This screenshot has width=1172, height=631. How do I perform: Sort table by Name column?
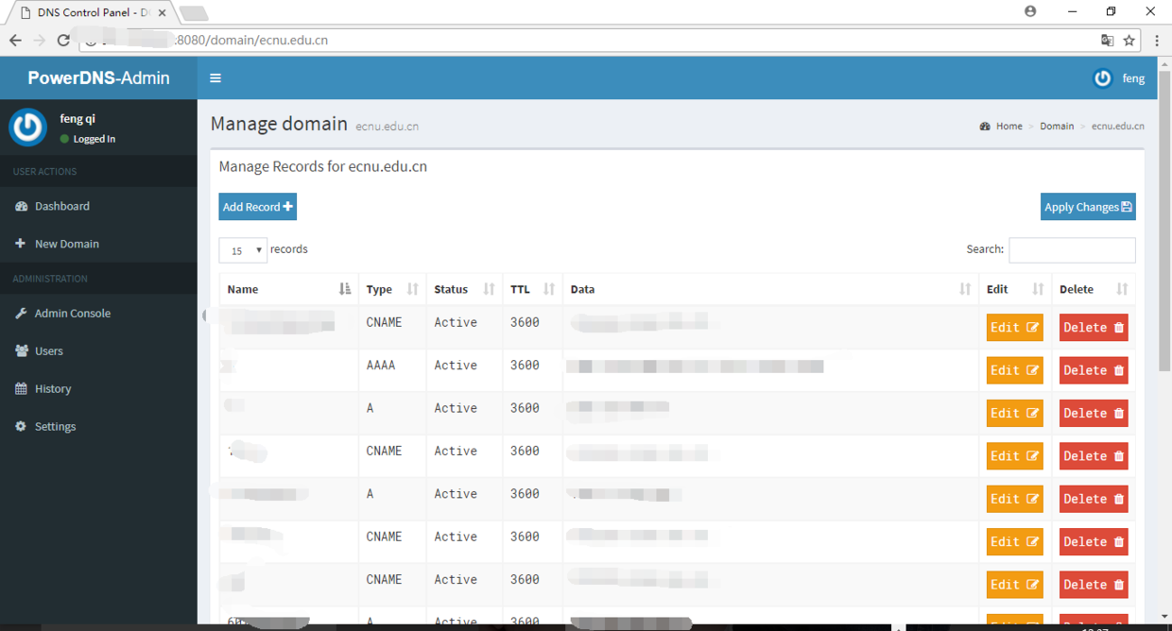pyautogui.click(x=288, y=289)
